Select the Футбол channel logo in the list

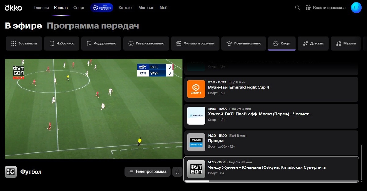(196, 169)
